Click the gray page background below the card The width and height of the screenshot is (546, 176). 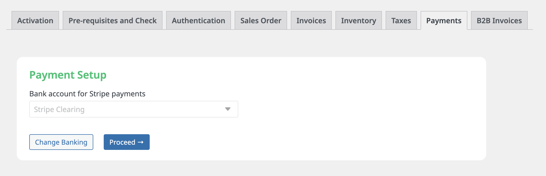pos(261,168)
